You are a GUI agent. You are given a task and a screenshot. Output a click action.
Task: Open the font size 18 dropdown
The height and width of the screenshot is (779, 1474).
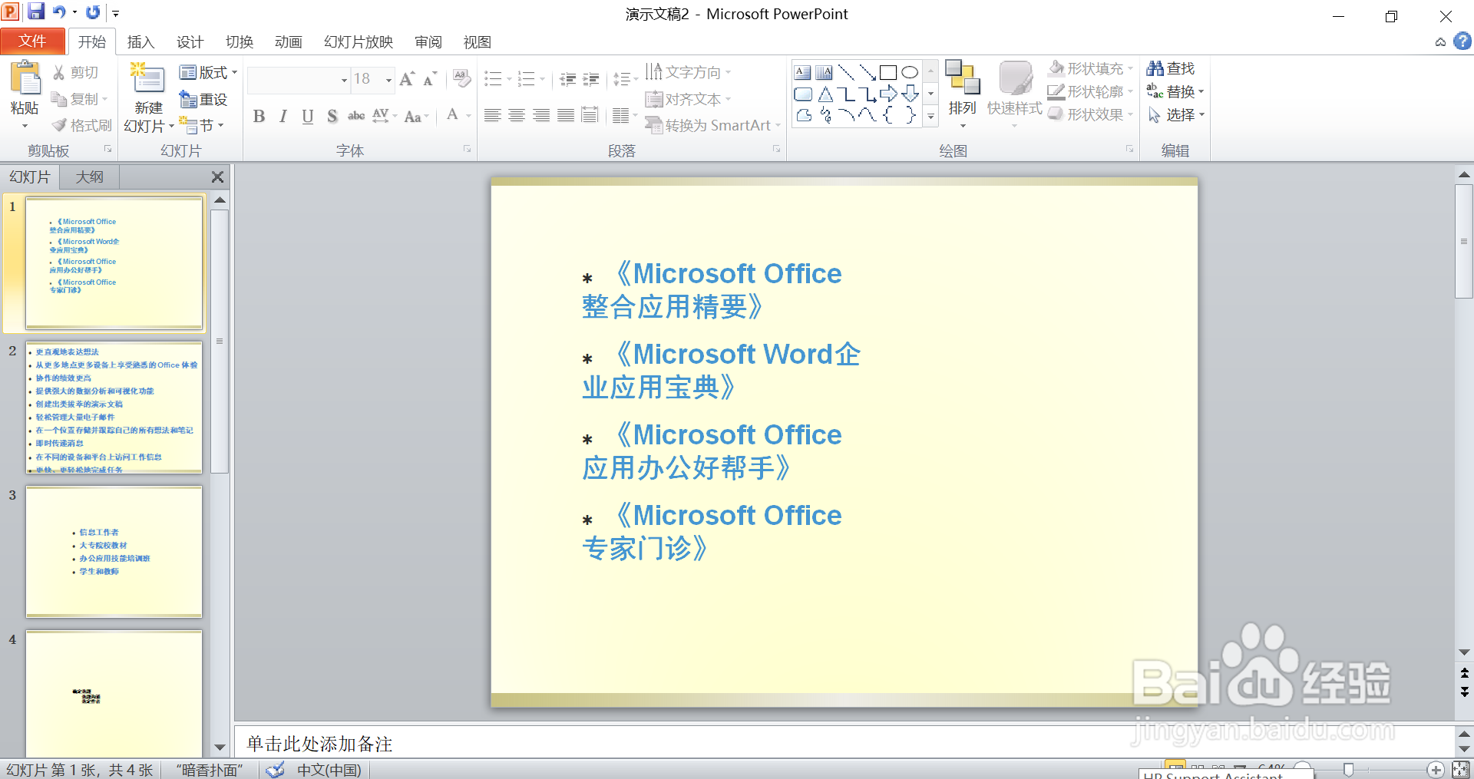point(388,79)
